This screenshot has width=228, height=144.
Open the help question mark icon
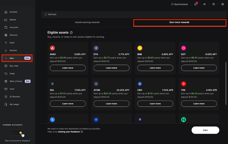point(213,4)
